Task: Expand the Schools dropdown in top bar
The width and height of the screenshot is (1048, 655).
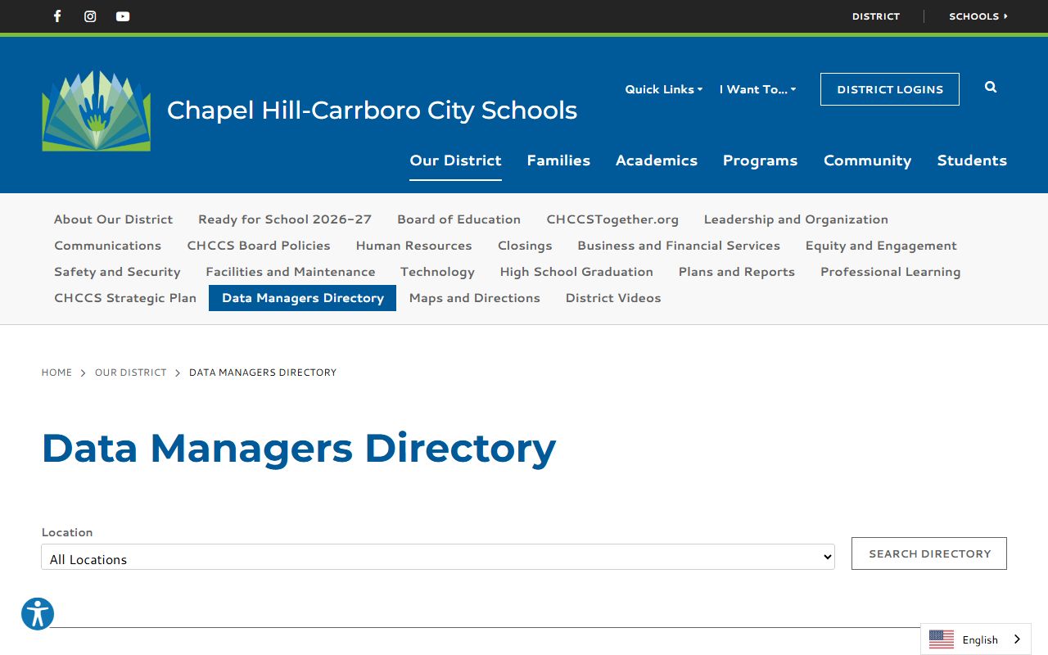Action: pyautogui.click(x=978, y=16)
